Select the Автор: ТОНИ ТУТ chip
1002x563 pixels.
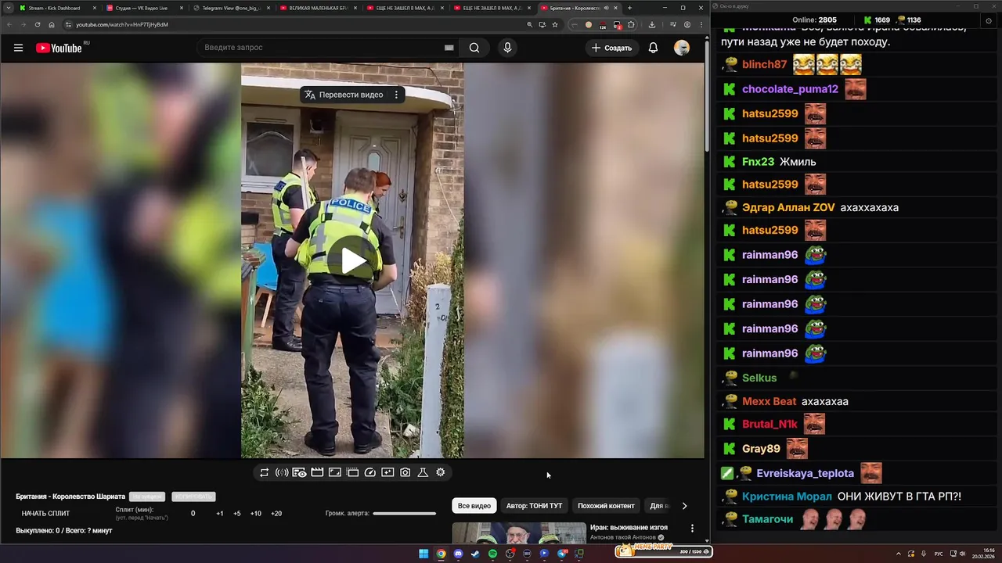tap(534, 506)
